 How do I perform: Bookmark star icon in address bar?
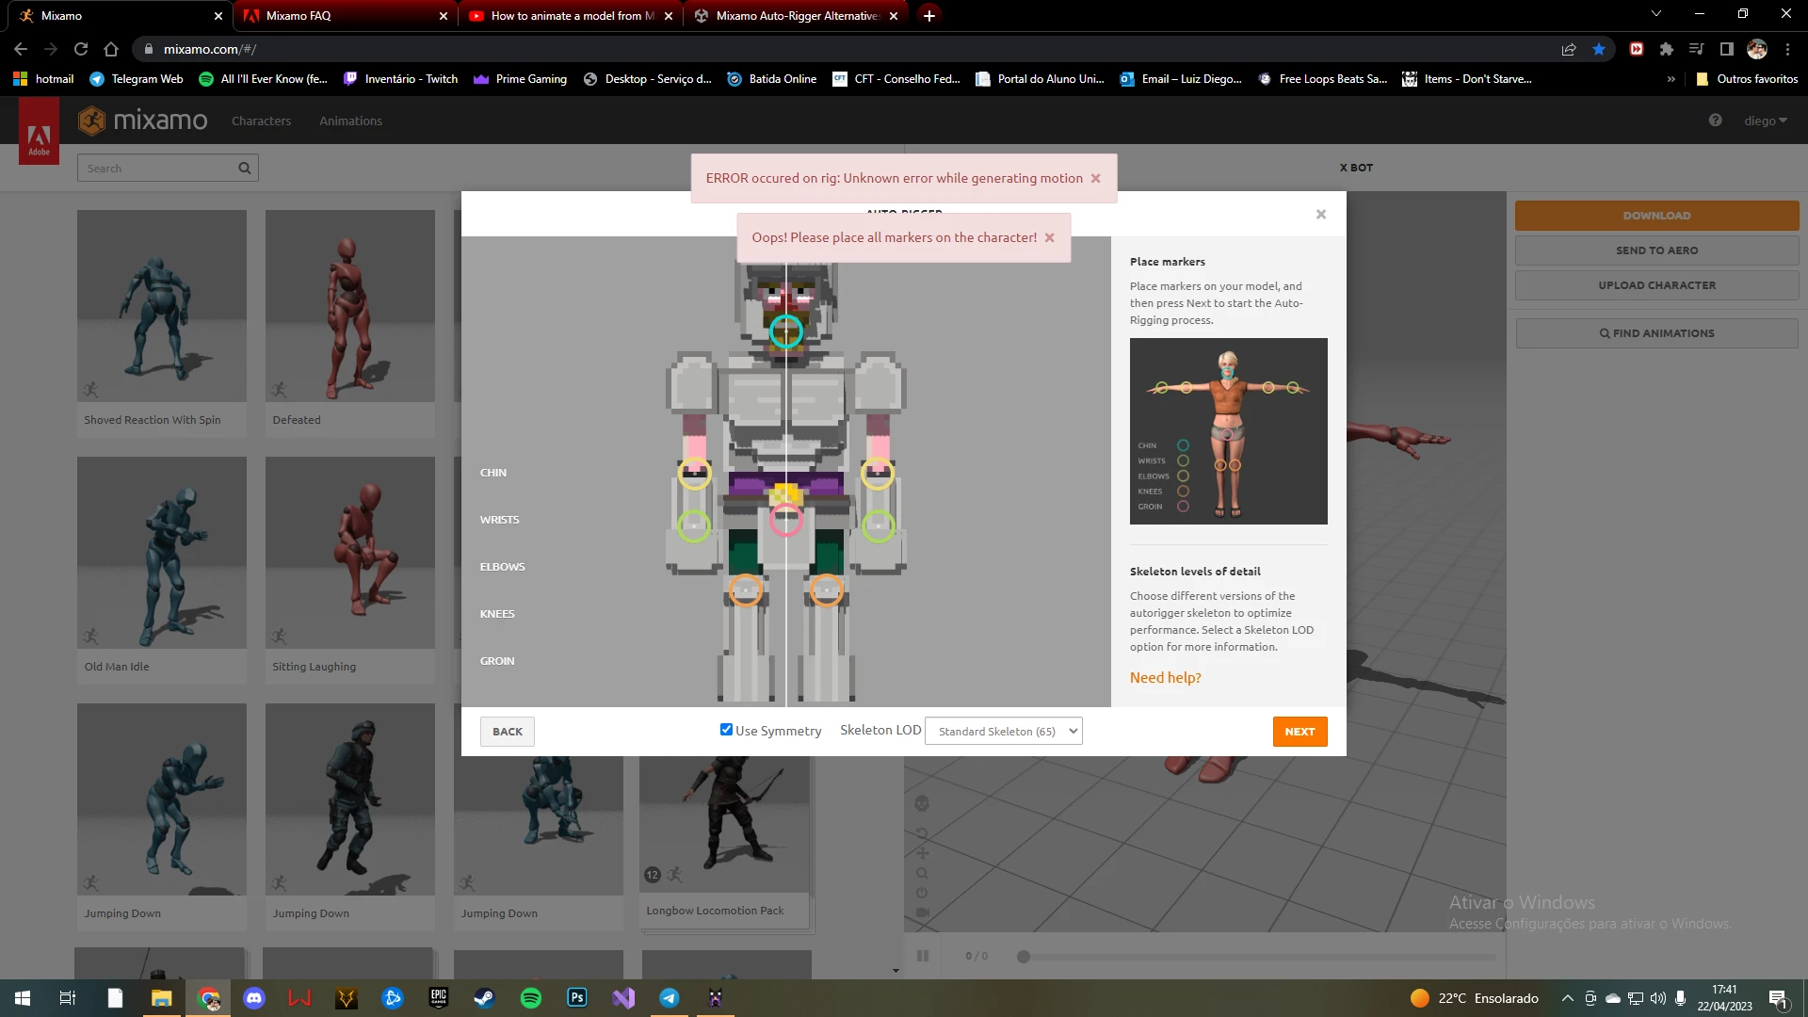[x=1599, y=49]
